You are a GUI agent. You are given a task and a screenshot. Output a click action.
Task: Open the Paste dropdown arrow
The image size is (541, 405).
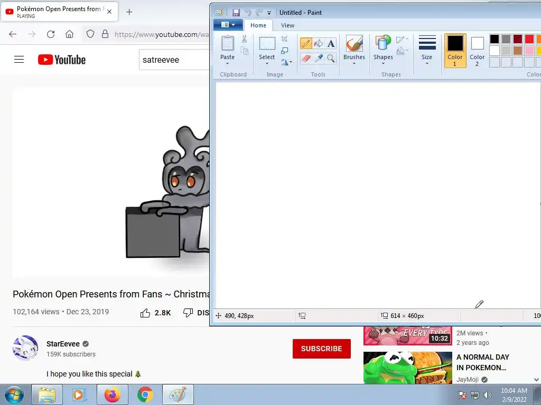227,64
